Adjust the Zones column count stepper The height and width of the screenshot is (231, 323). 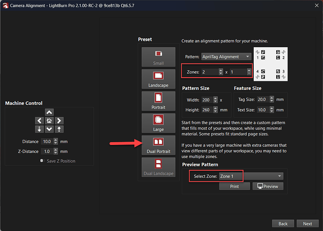point(220,72)
